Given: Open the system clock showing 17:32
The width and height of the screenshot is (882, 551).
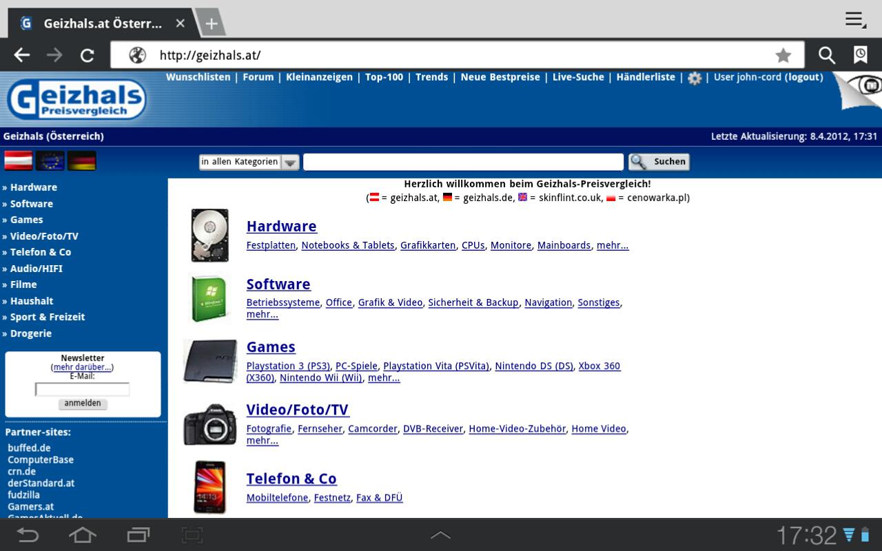Looking at the screenshot, I should (806, 535).
